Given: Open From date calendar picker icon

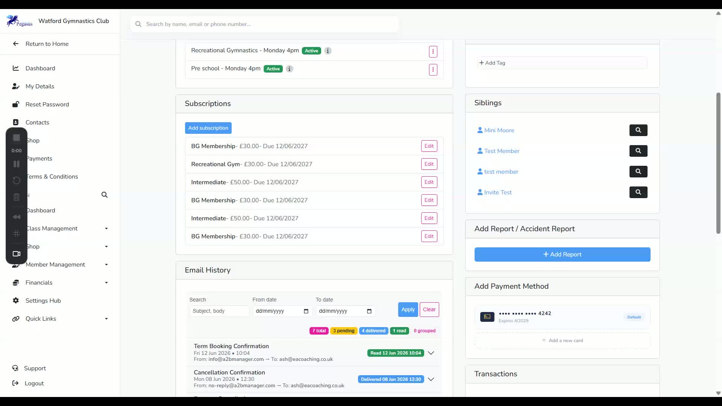Looking at the screenshot, I should [306, 311].
